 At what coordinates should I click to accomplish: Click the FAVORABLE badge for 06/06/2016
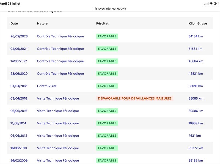click(107, 111)
